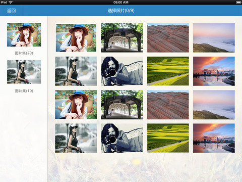Select bottom-row woman holding camera photo
242x182 pixels.
point(122,138)
